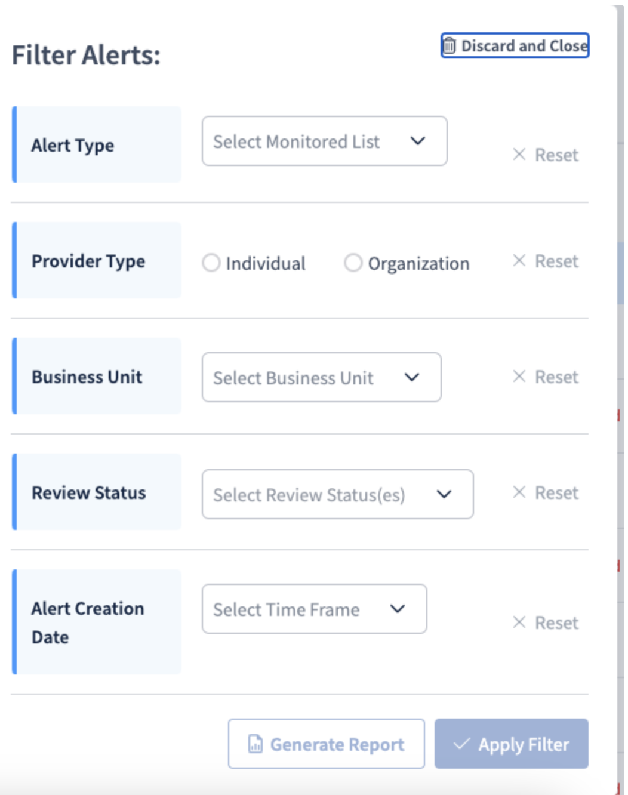Reset the Provider Type filter

pos(546,261)
